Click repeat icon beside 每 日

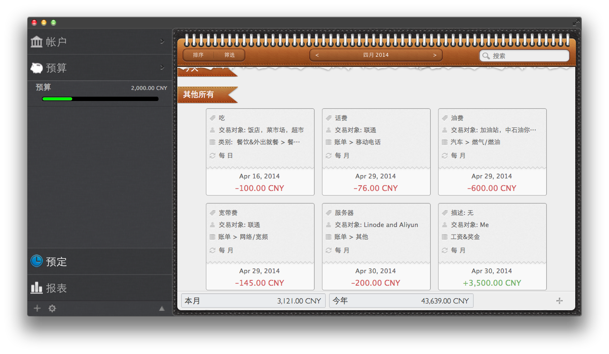pos(212,155)
